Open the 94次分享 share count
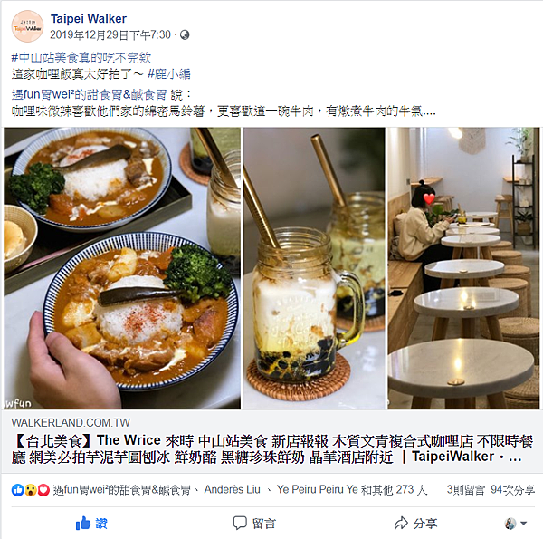The height and width of the screenshot is (539, 543). tap(512, 490)
